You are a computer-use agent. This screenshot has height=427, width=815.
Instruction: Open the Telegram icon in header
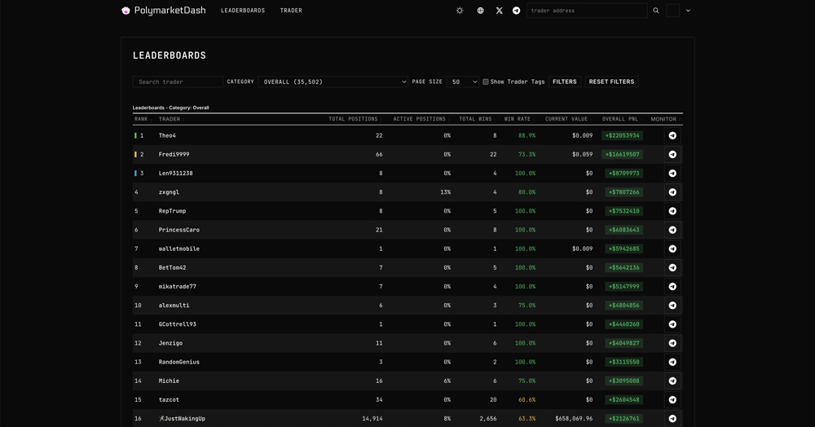tap(516, 11)
